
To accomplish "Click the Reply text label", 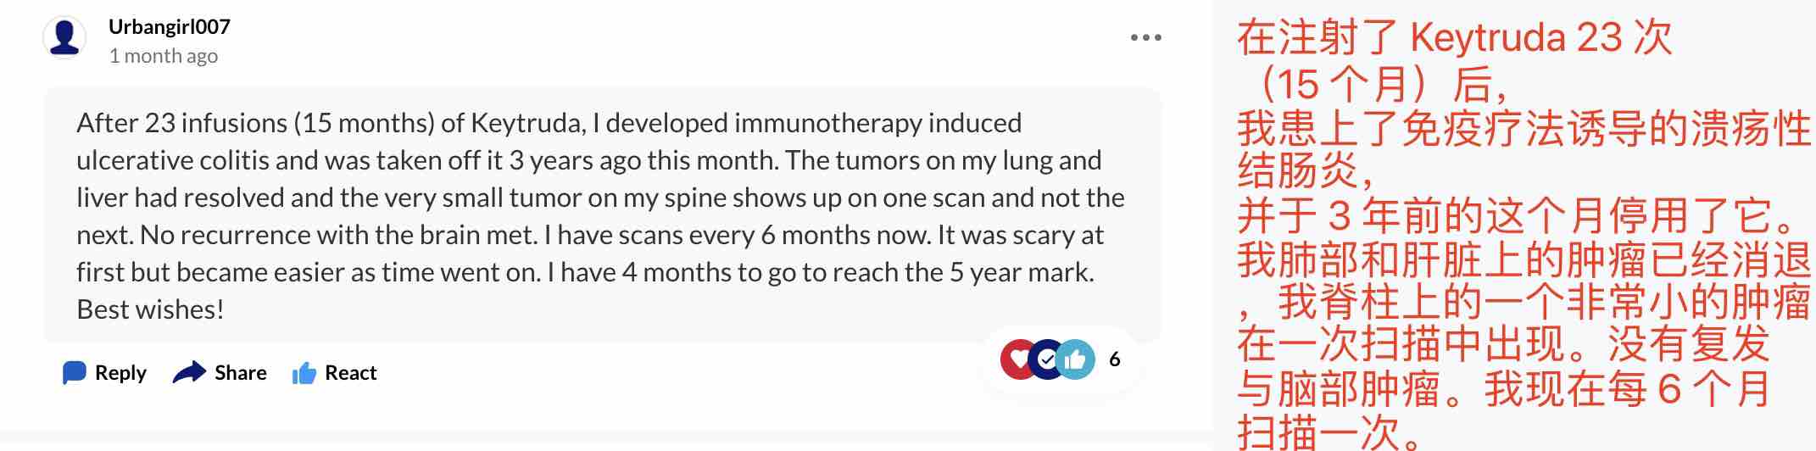I will tap(120, 373).
